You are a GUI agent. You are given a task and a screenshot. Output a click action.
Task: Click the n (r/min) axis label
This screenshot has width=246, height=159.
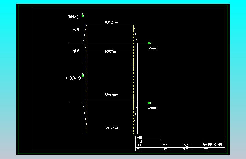(73, 78)
